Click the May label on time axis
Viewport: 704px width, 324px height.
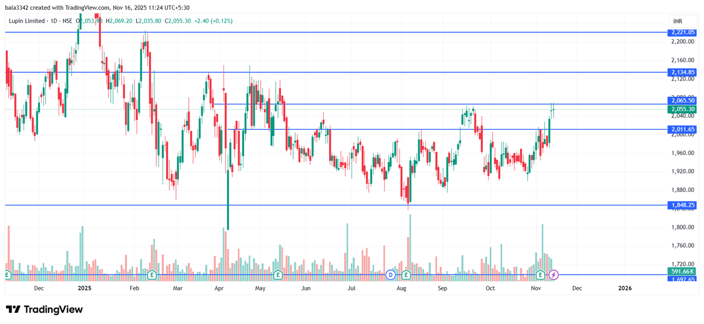[x=260, y=288]
